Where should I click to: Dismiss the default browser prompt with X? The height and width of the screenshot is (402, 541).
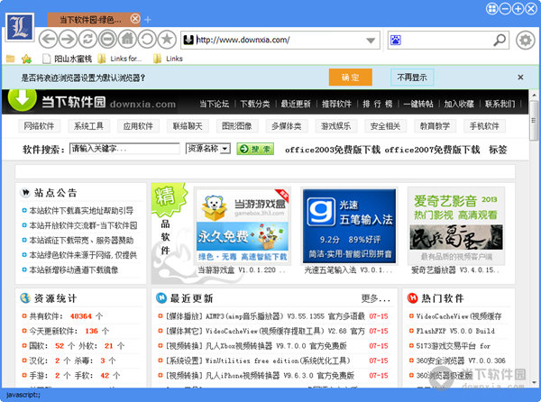[x=520, y=78]
